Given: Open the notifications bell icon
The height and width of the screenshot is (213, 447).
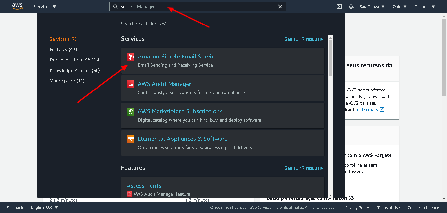Looking at the screenshot, I should [351, 7].
